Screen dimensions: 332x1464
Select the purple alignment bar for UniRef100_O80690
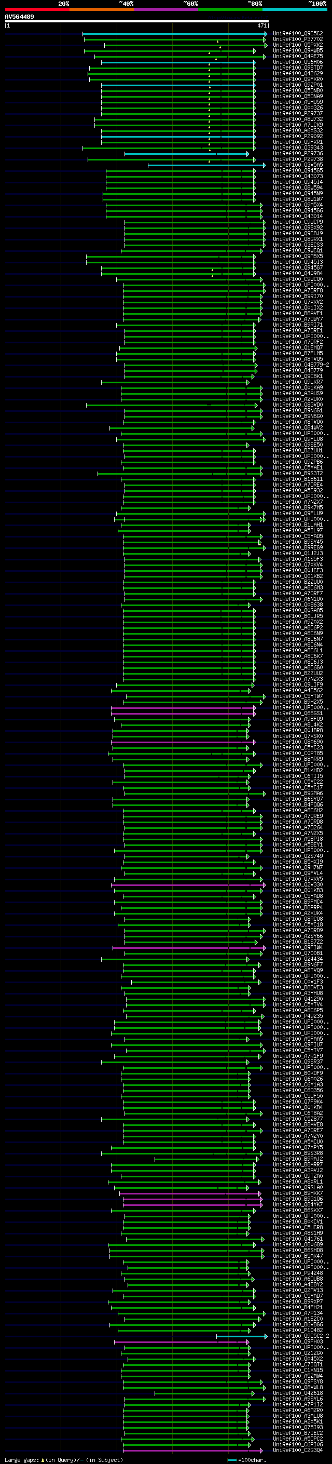(x=183, y=742)
